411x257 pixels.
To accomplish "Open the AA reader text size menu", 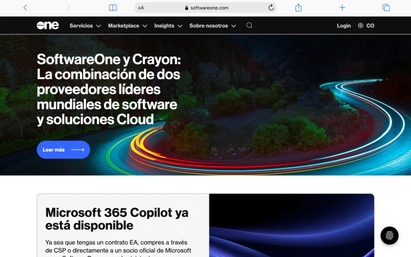I will 141,8.
